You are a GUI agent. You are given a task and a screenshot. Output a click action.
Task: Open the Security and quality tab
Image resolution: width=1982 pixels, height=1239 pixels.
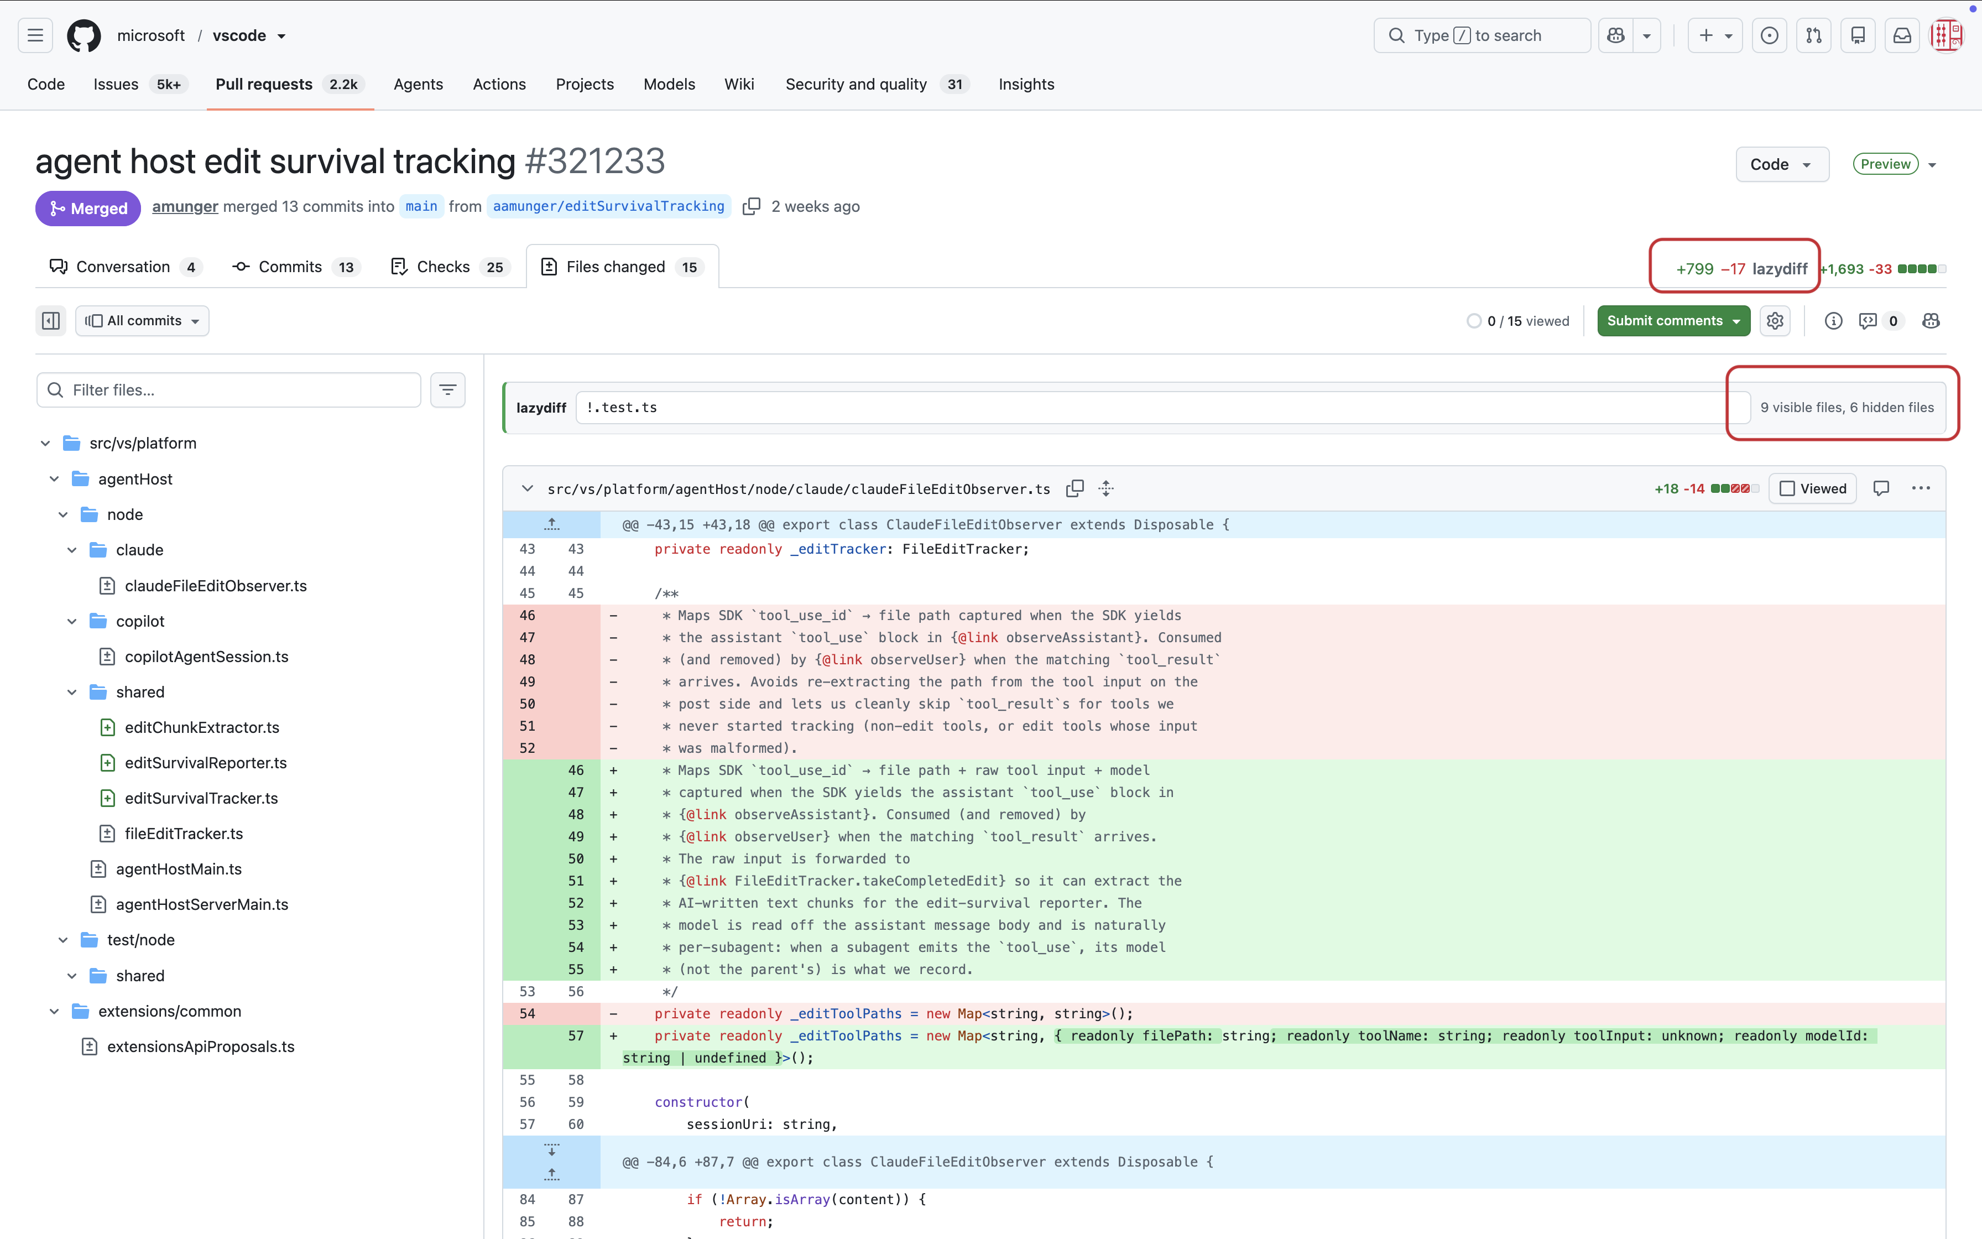[x=877, y=84]
